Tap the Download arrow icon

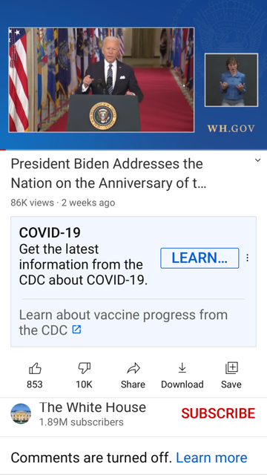click(x=182, y=368)
